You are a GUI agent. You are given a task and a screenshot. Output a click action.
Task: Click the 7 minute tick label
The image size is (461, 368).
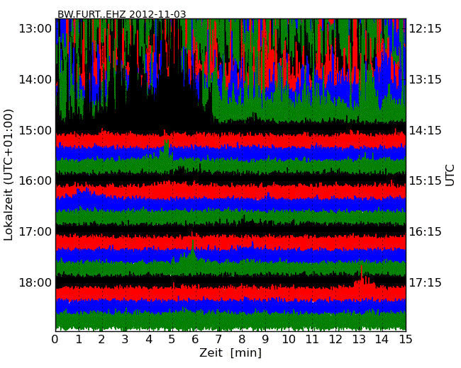coord(218,340)
